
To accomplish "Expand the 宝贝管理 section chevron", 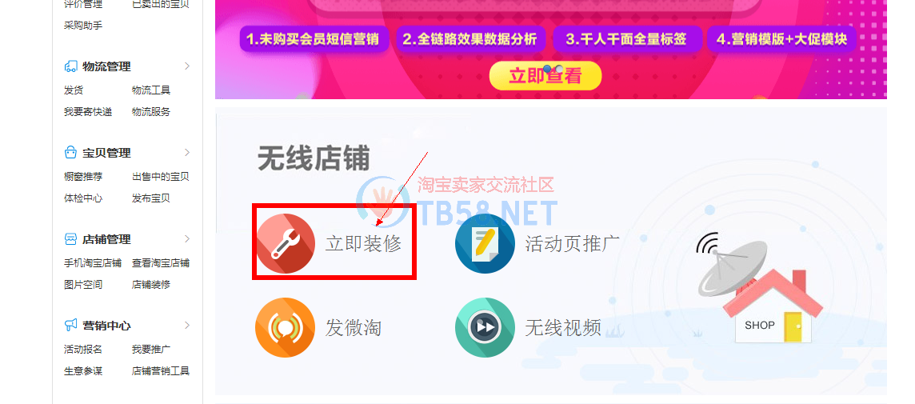I will click(187, 152).
